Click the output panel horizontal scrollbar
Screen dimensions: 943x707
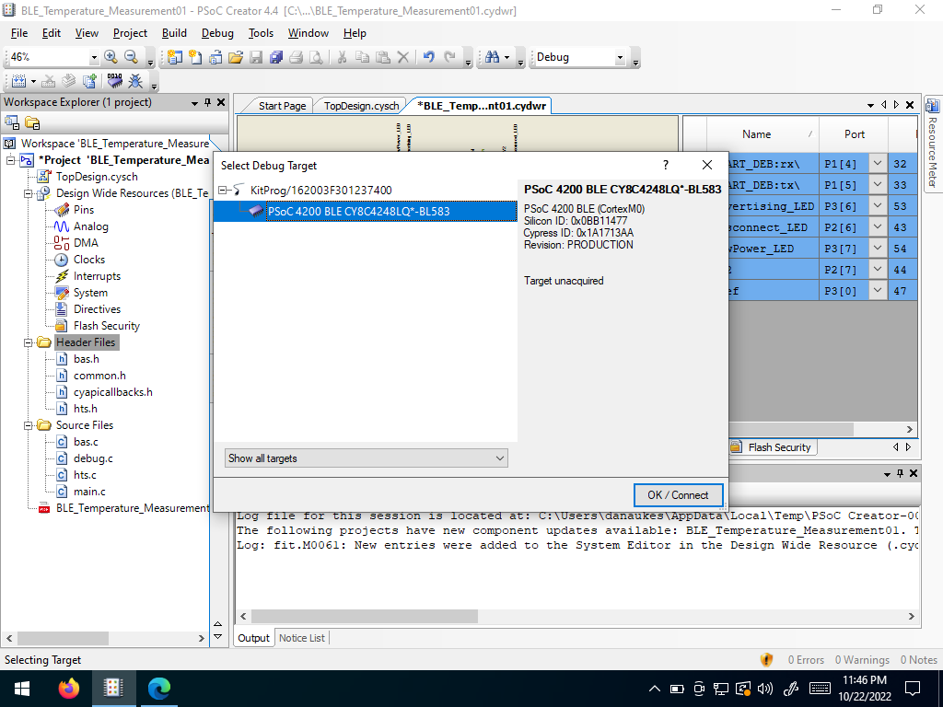(365, 616)
